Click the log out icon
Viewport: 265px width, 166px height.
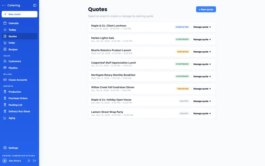click(x=35, y=161)
